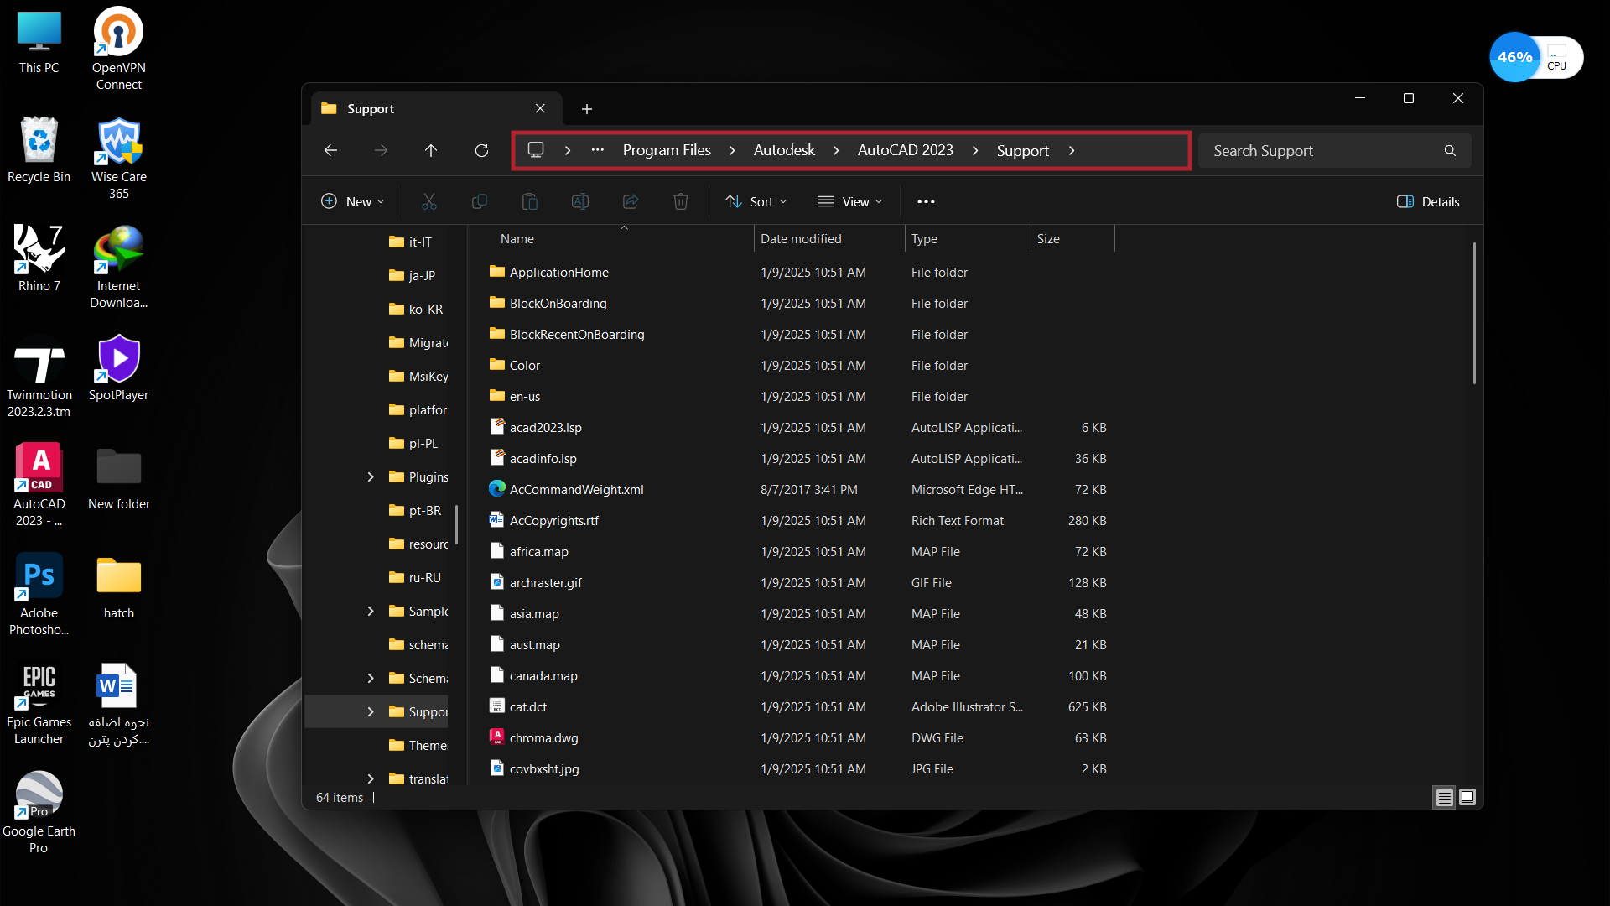Click the Delete trash icon

tap(681, 201)
